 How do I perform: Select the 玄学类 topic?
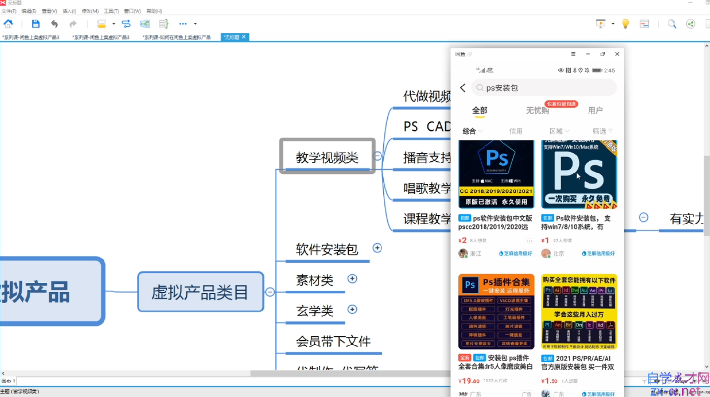[x=315, y=311]
